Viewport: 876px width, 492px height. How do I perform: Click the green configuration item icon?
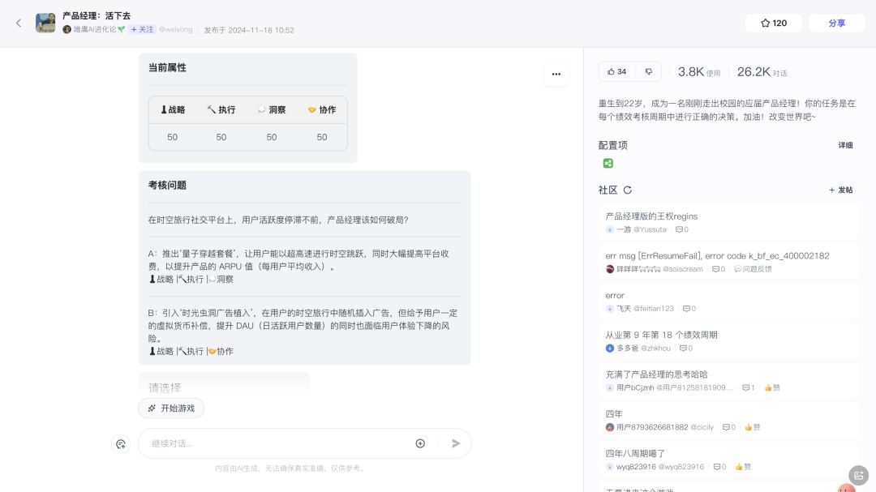608,163
